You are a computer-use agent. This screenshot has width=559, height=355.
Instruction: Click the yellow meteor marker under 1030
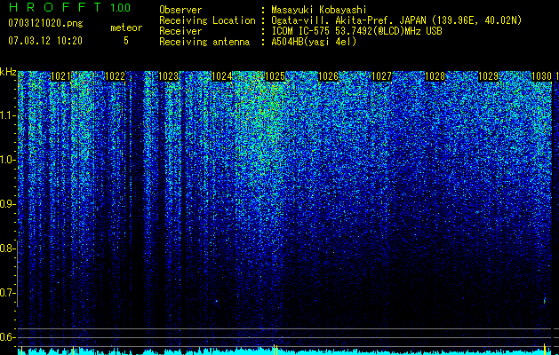(x=545, y=350)
